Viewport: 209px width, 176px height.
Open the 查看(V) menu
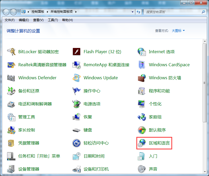38,20
